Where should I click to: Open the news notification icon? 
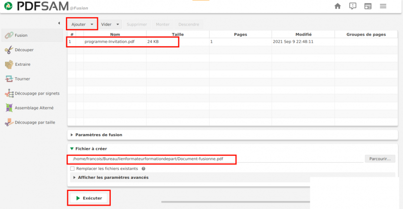[353, 6]
